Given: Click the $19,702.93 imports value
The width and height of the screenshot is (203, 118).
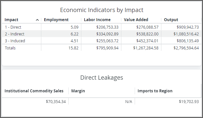Looking at the screenshot, I should tap(189, 101).
